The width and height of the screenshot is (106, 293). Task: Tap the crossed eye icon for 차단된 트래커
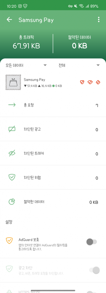tap(12, 153)
